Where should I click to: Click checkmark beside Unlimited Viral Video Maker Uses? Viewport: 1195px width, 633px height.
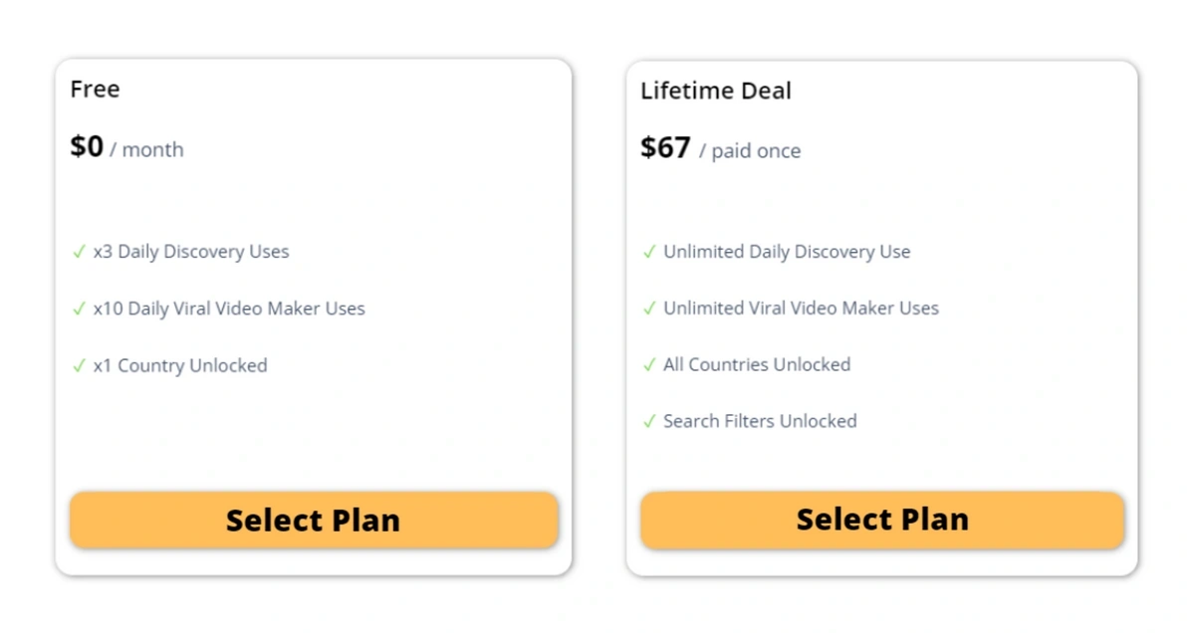[649, 309]
